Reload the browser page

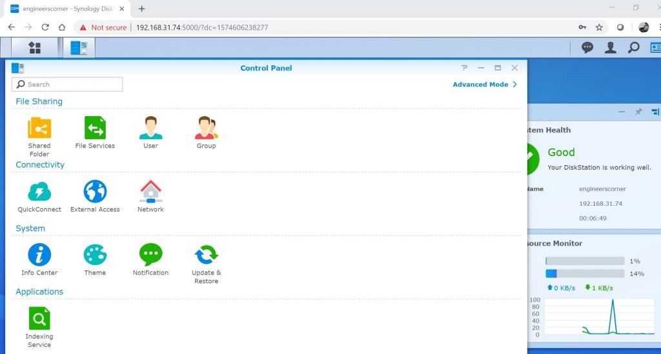coord(45,27)
